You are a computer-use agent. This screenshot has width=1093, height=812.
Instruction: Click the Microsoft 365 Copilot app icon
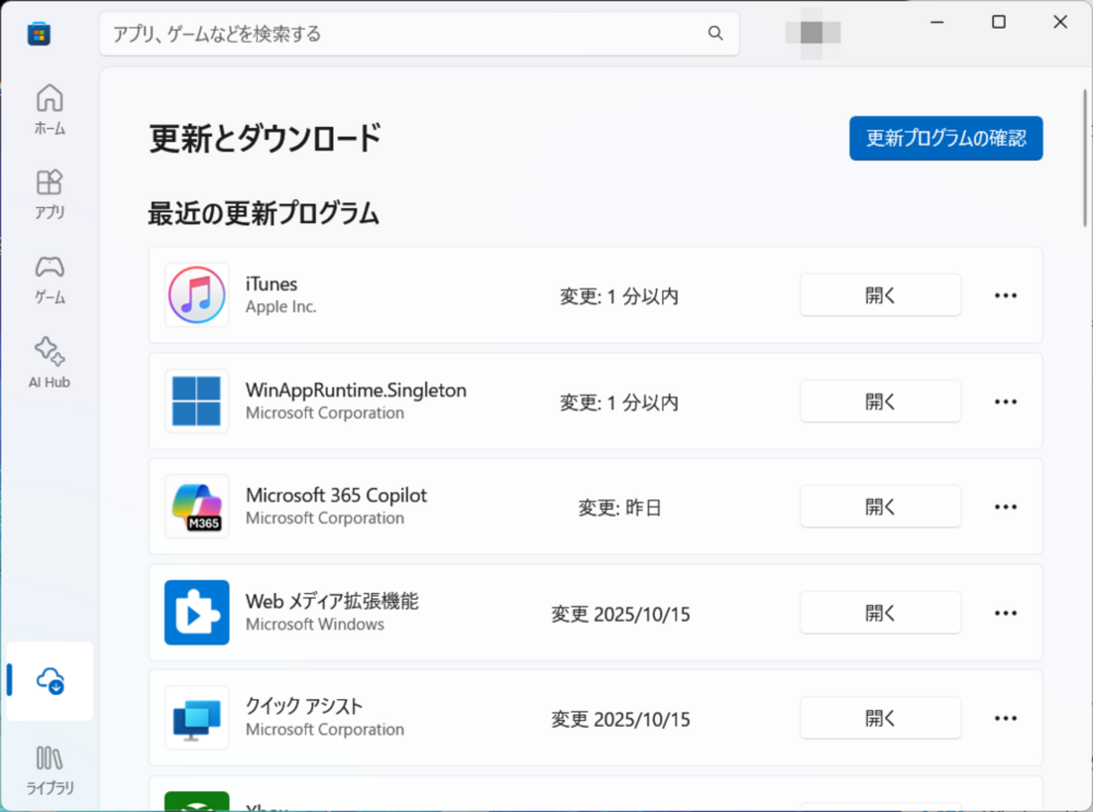pyautogui.click(x=197, y=507)
